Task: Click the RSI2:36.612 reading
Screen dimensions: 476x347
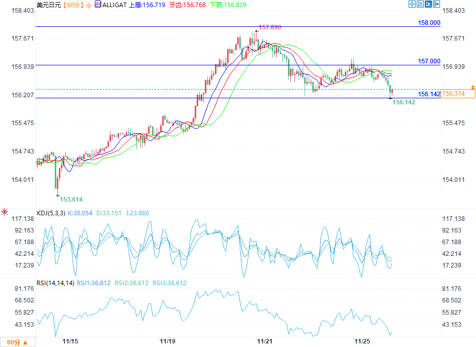Action: [x=131, y=283]
